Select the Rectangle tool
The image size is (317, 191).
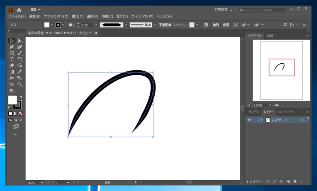(x=12, y=53)
